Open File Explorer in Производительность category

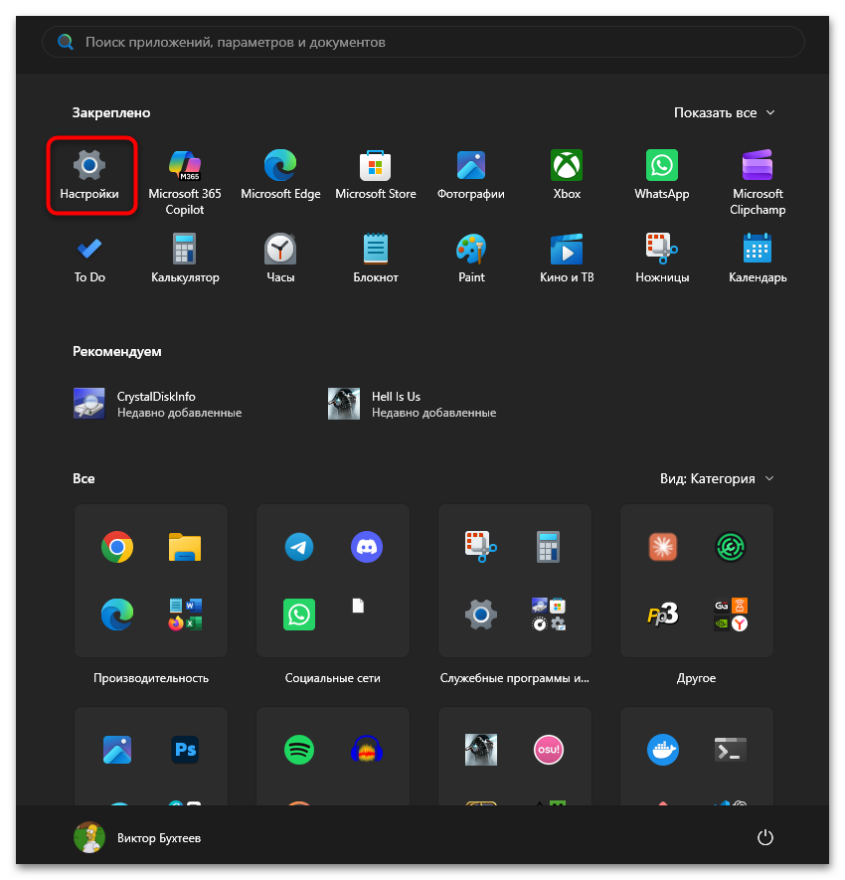pos(185,547)
